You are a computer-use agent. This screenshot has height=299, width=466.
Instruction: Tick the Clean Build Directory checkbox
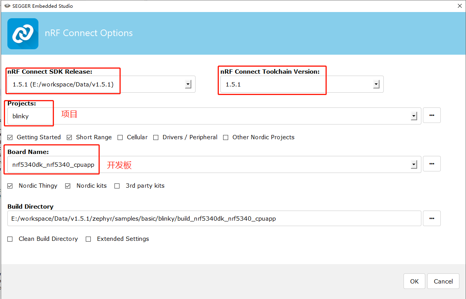(x=10, y=239)
